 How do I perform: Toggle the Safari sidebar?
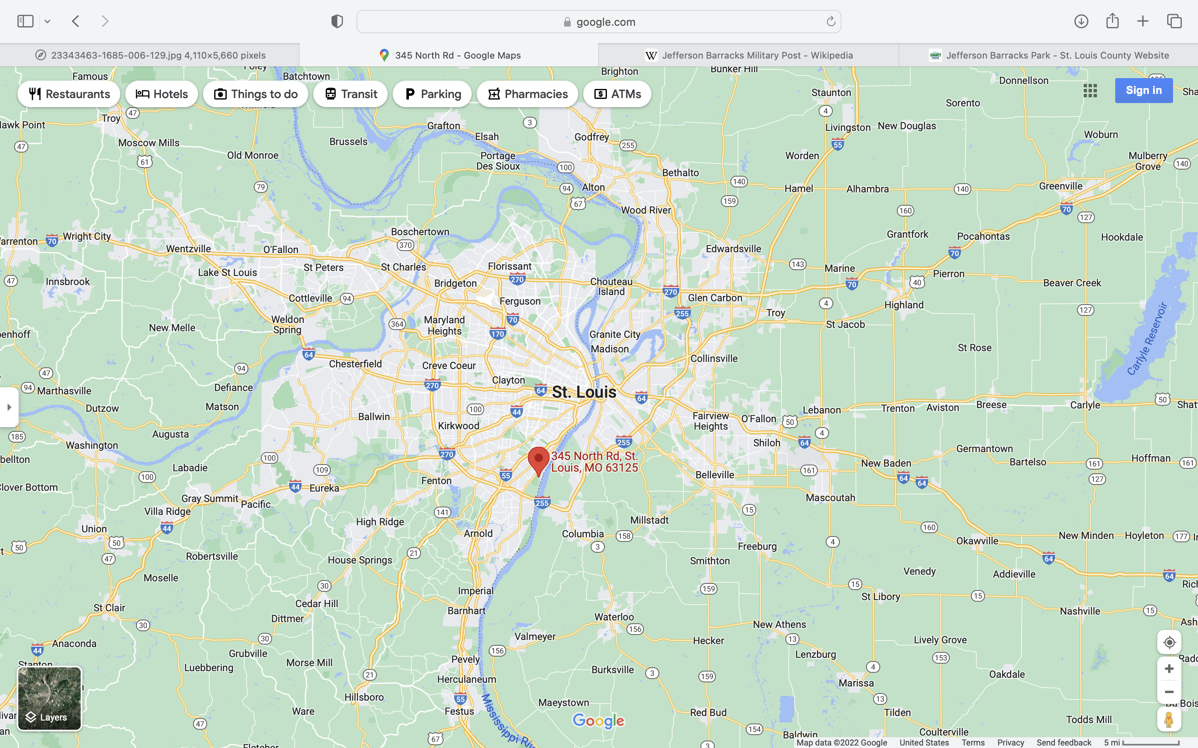click(x=25, y=21)
